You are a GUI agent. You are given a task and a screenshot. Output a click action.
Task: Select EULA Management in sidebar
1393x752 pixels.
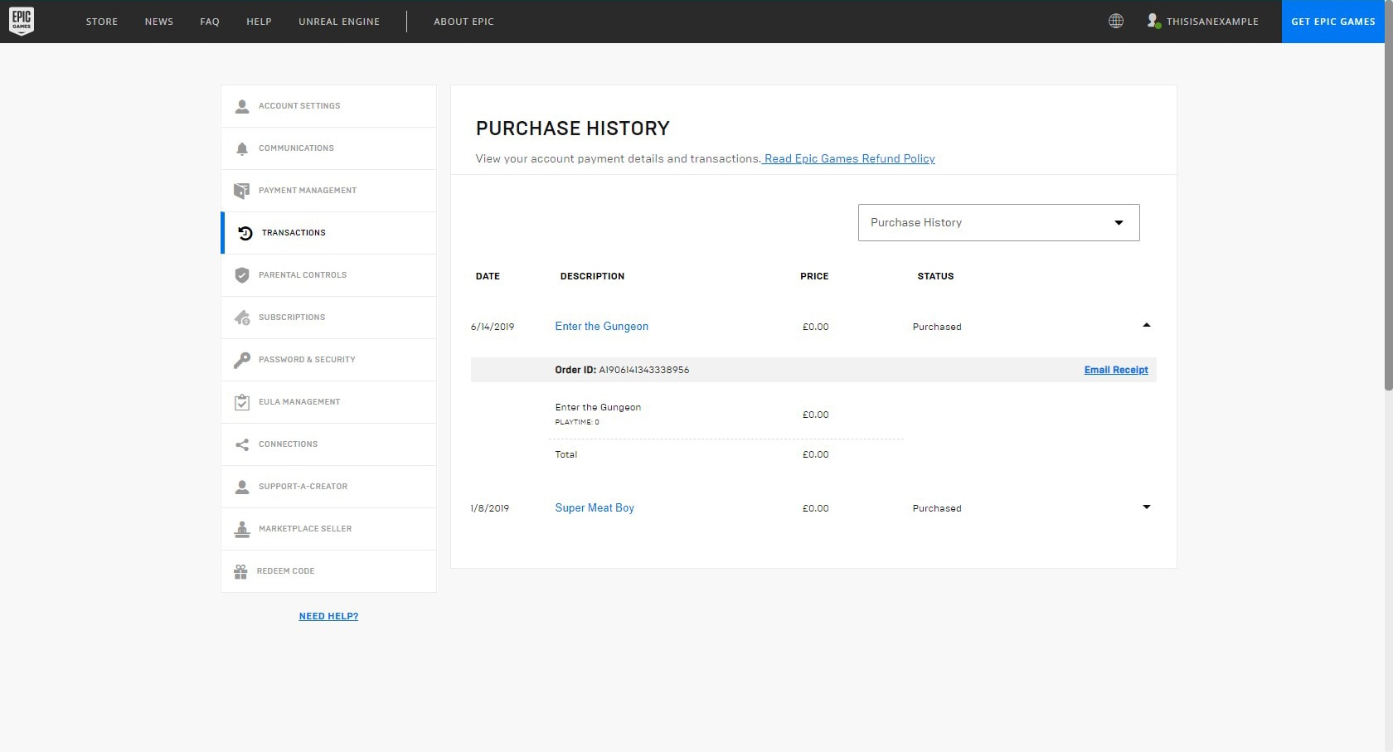click(328, 402)
